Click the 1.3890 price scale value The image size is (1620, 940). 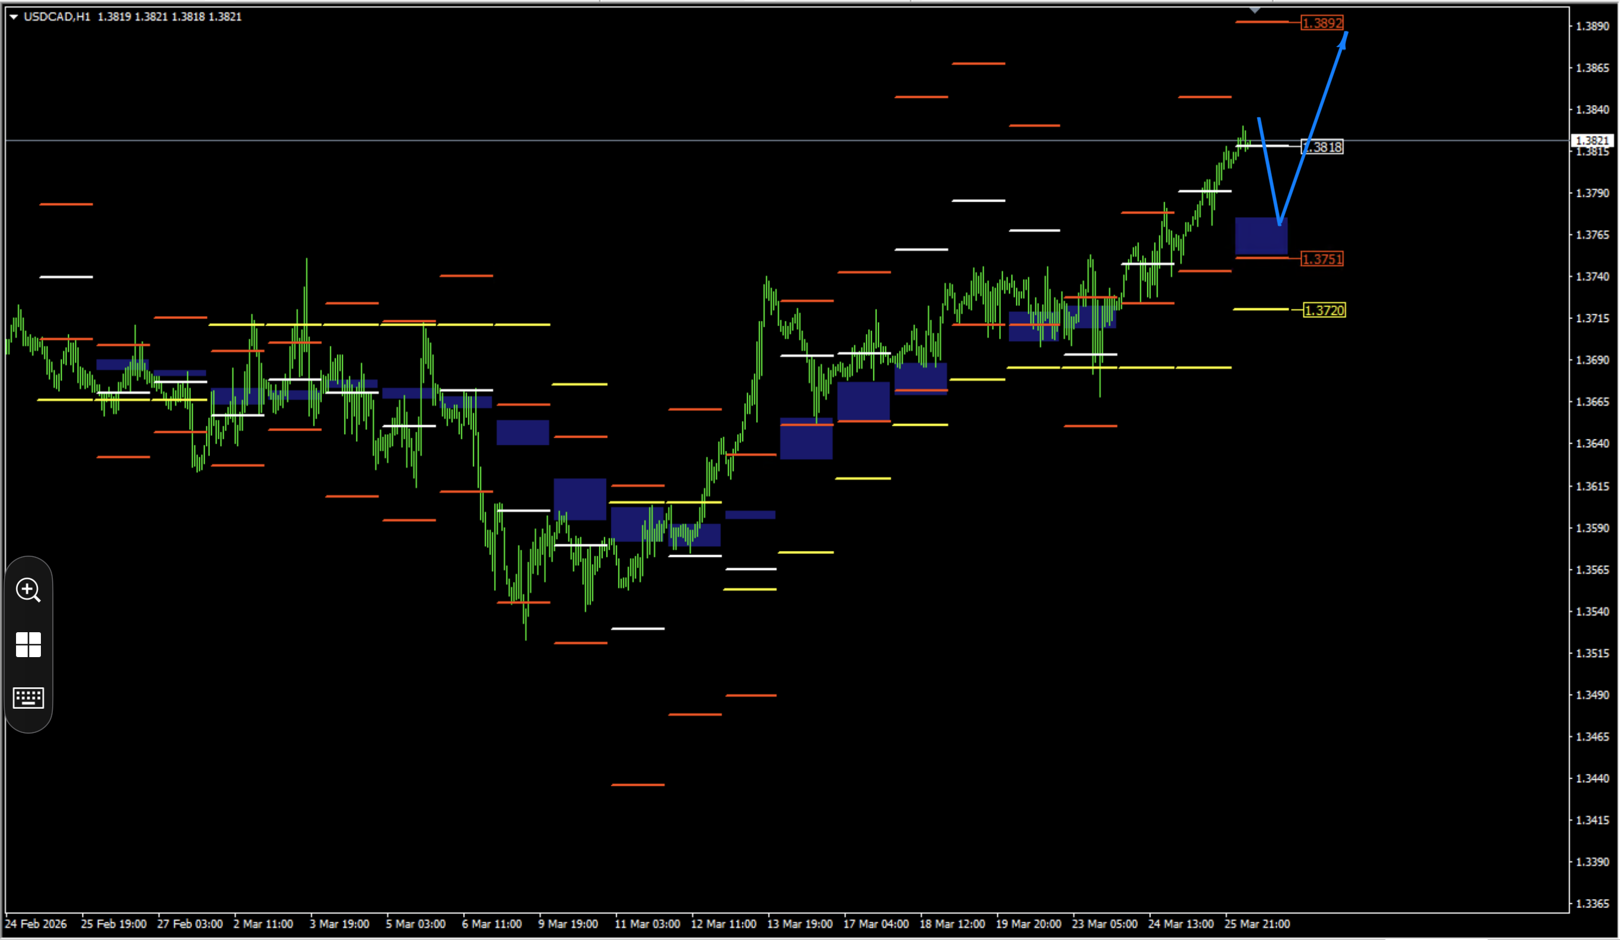[x=1592, y=26]
